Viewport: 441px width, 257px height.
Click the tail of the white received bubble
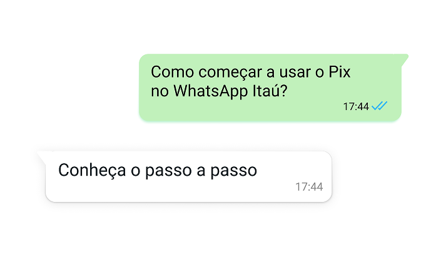coord(42,158)
